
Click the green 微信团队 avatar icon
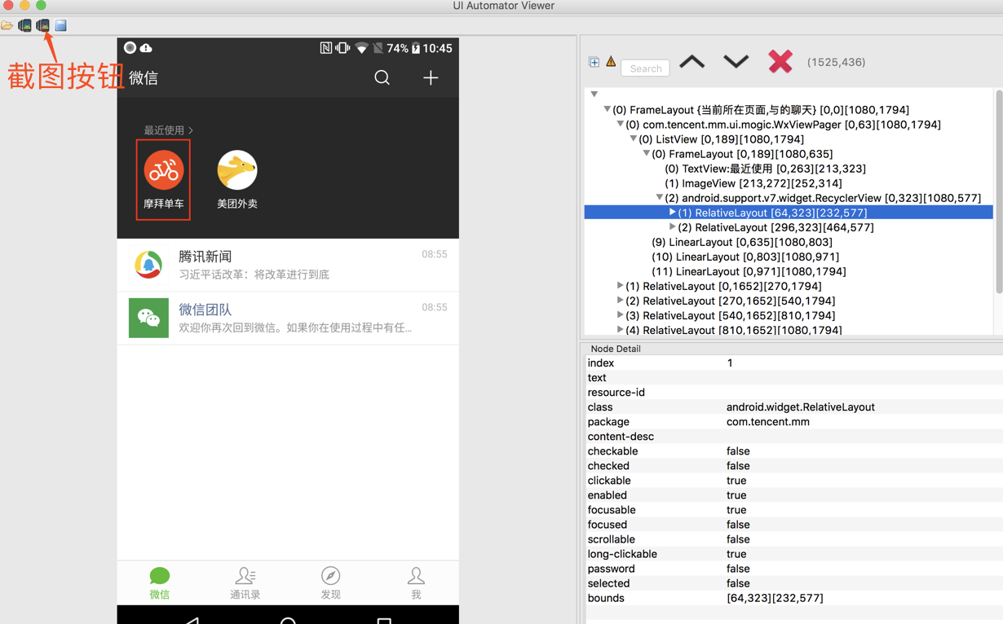click(x=148, y=318)
